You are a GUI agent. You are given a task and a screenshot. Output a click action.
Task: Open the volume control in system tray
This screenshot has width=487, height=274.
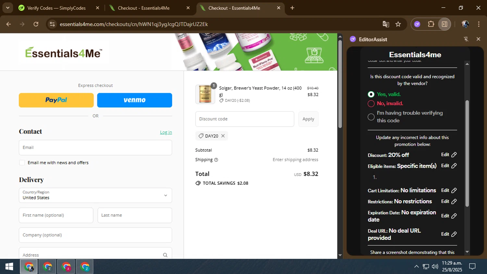(x=435, y=267)
